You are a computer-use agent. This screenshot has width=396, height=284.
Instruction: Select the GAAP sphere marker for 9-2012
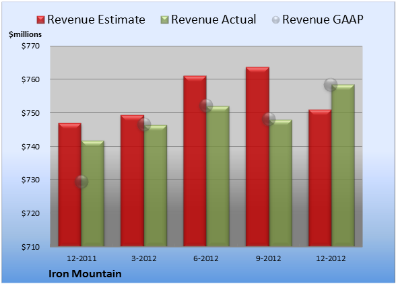[x=269, y=119]
